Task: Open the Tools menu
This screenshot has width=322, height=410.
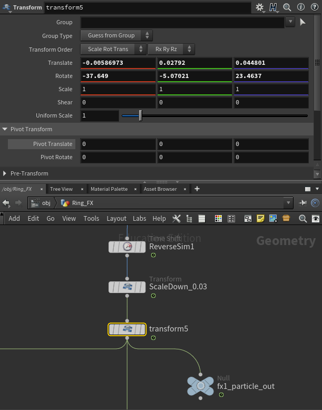Action: (x=91, y=219)
